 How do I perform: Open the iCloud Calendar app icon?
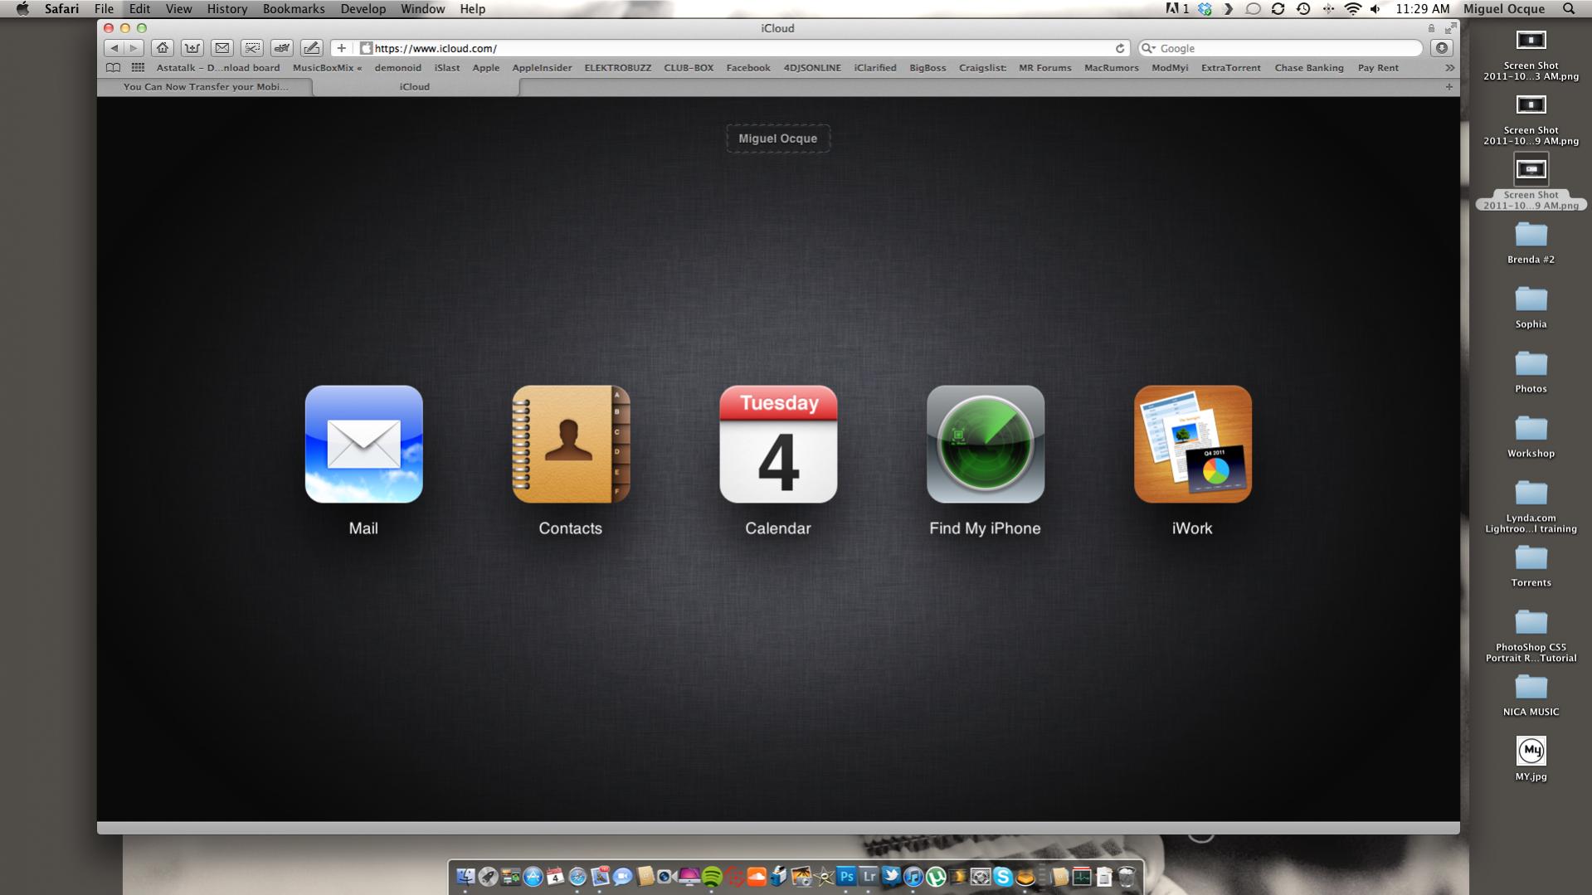(778, 444)
